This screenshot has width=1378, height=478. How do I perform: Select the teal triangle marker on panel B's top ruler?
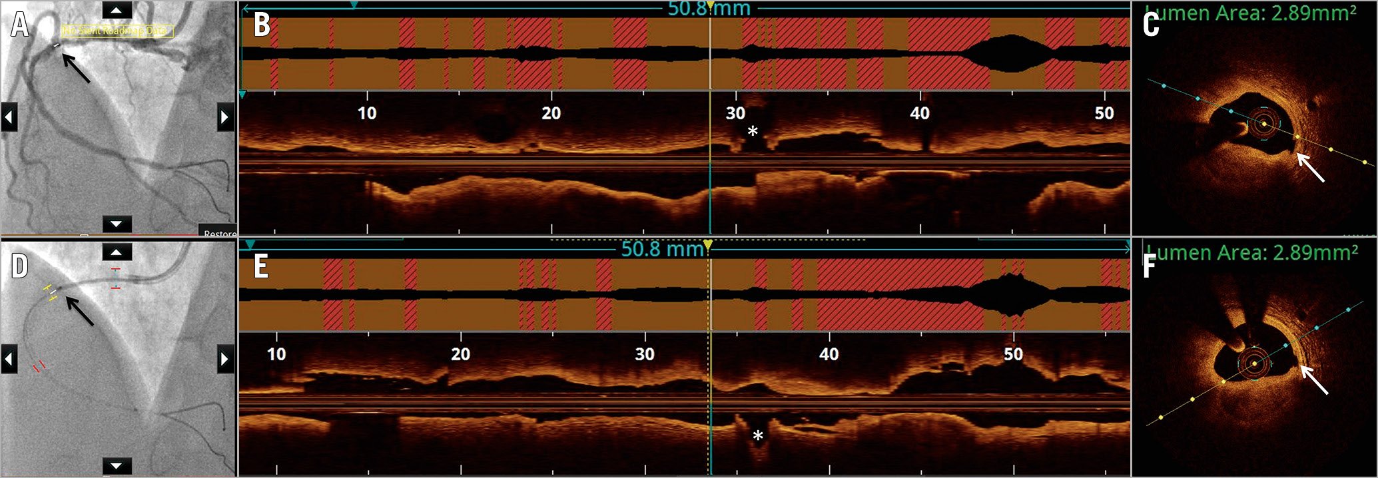pos(354,6)
